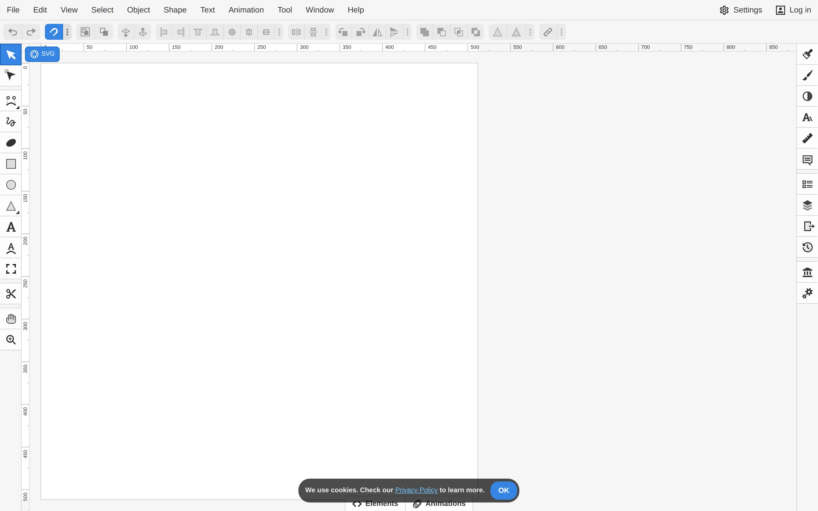Open the Objects layers panel
This screenshot has height=511, width=818.
pos(807,205)
